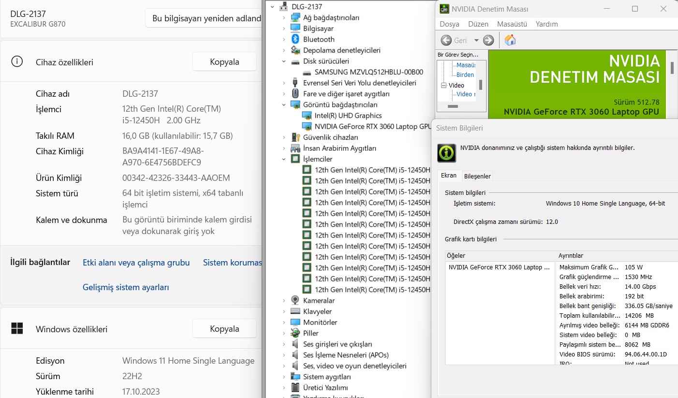
Task: Click the İşlemciler processor category icon
Action: point(295,159)
